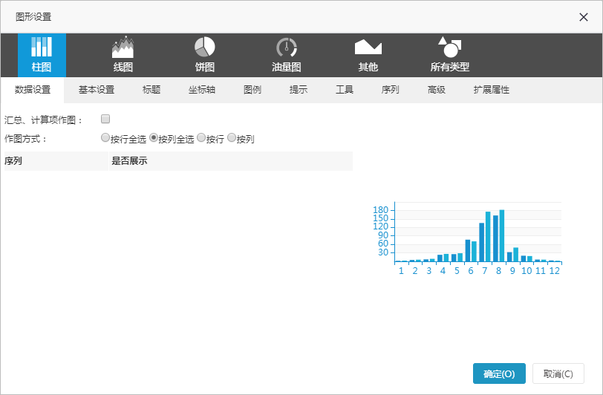Confirm with the 确定(O) button

pyautogui.click(x=499, y=373)
